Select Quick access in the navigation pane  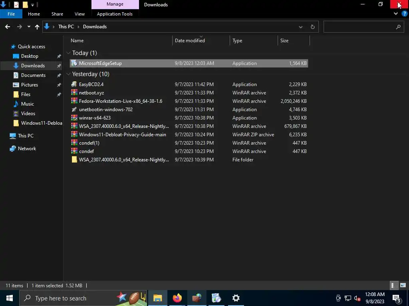pos(31,47)
